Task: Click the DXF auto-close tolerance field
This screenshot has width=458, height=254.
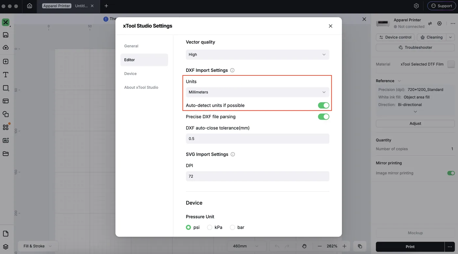Action: (257, 139)
